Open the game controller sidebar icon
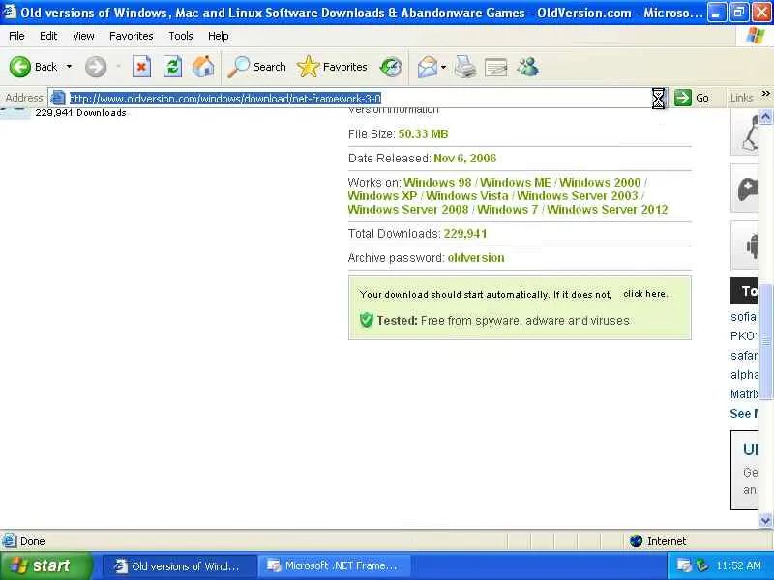Image resolution: width=774 pixels, height=580 pixels. (746, 188)
